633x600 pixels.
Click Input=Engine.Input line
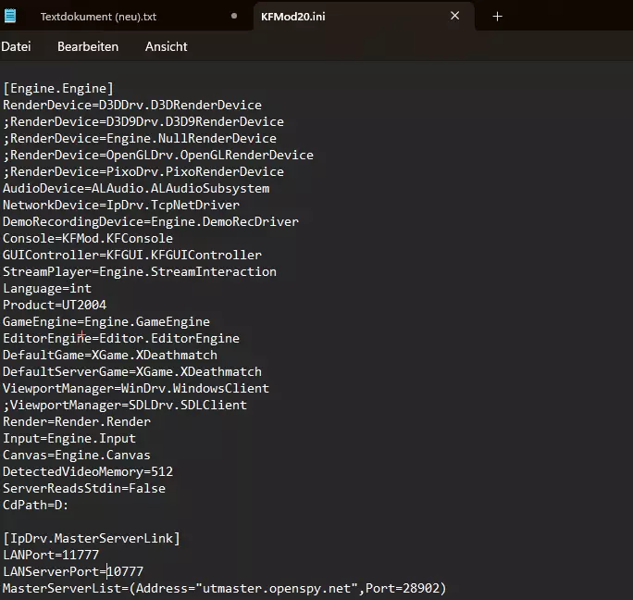[x=69, y=438]
